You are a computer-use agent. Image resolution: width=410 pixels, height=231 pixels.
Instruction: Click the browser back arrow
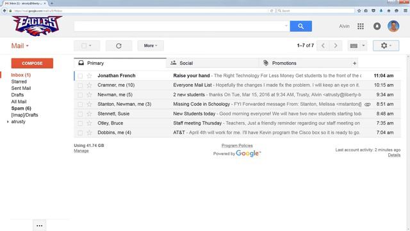[x=4, y=11]
